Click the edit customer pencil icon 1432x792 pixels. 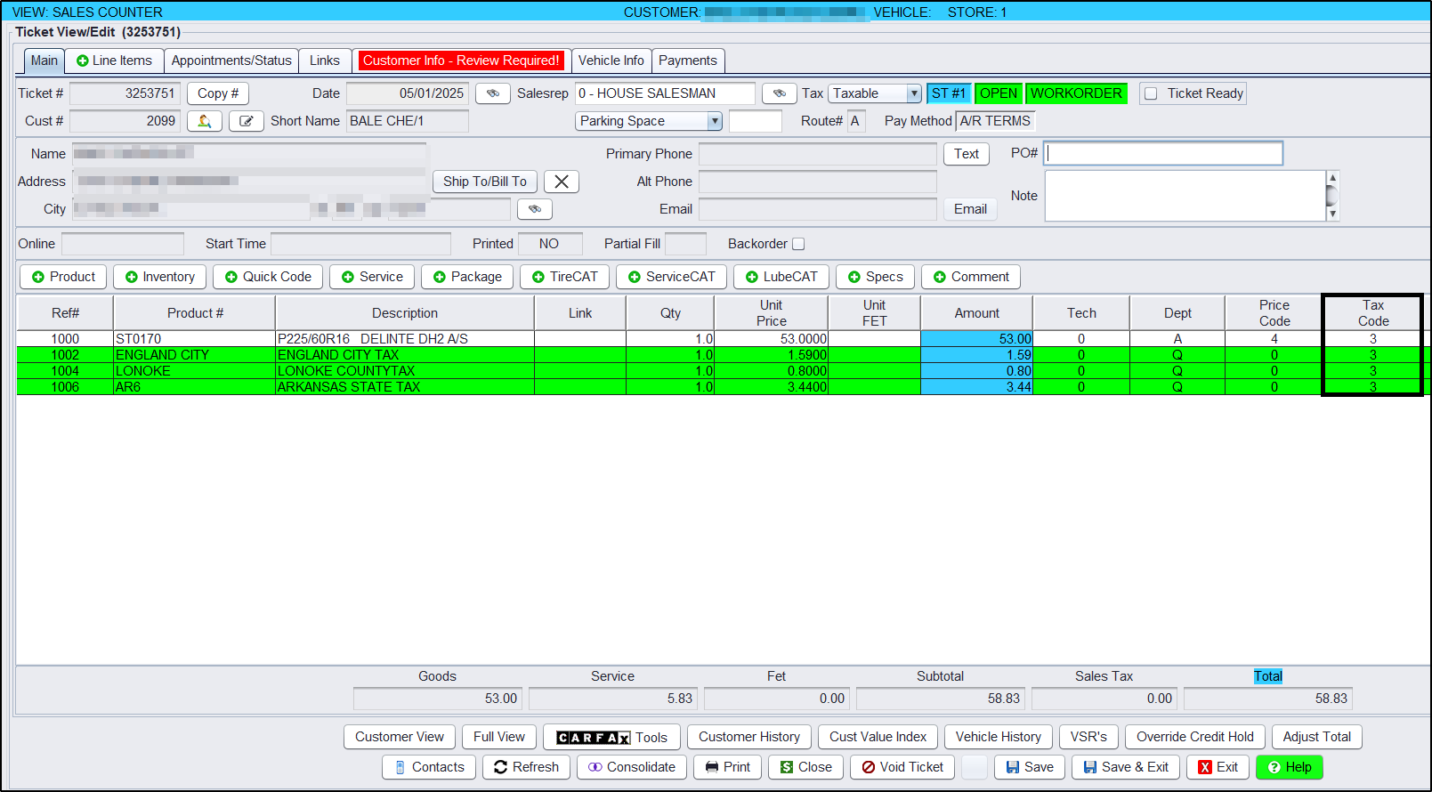click(247, 121)
